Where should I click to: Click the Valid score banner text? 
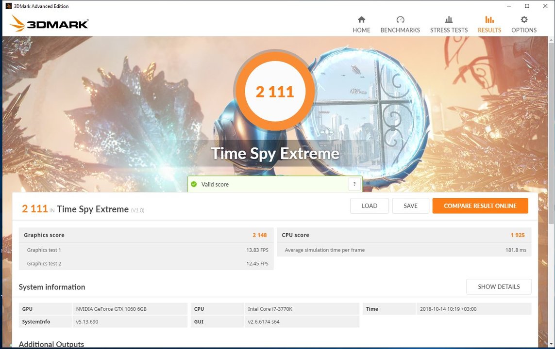tap(215, 184)
